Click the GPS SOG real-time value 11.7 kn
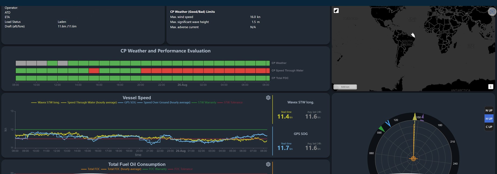Image resolution: width=497 pixels, height=174 pixels. [x=285, y=148]
